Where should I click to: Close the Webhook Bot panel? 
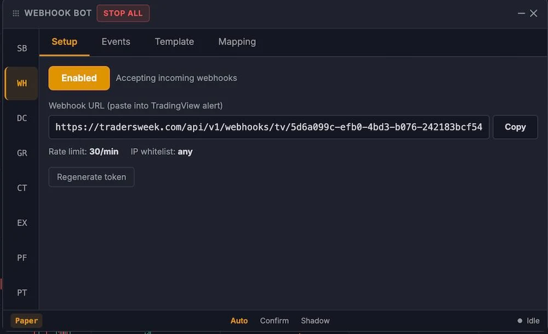[533, 13]
